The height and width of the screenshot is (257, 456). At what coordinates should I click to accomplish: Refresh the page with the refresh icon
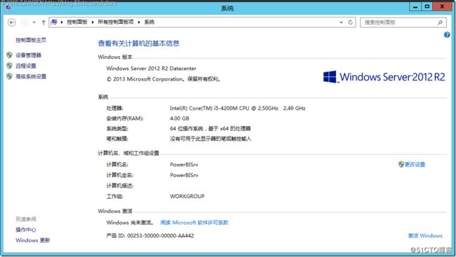click(x=350, y=22)
